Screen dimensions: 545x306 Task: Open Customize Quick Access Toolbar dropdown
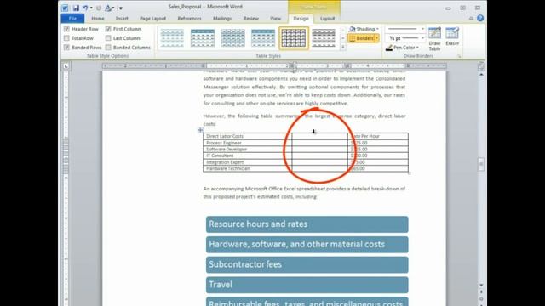click(120, 8)
